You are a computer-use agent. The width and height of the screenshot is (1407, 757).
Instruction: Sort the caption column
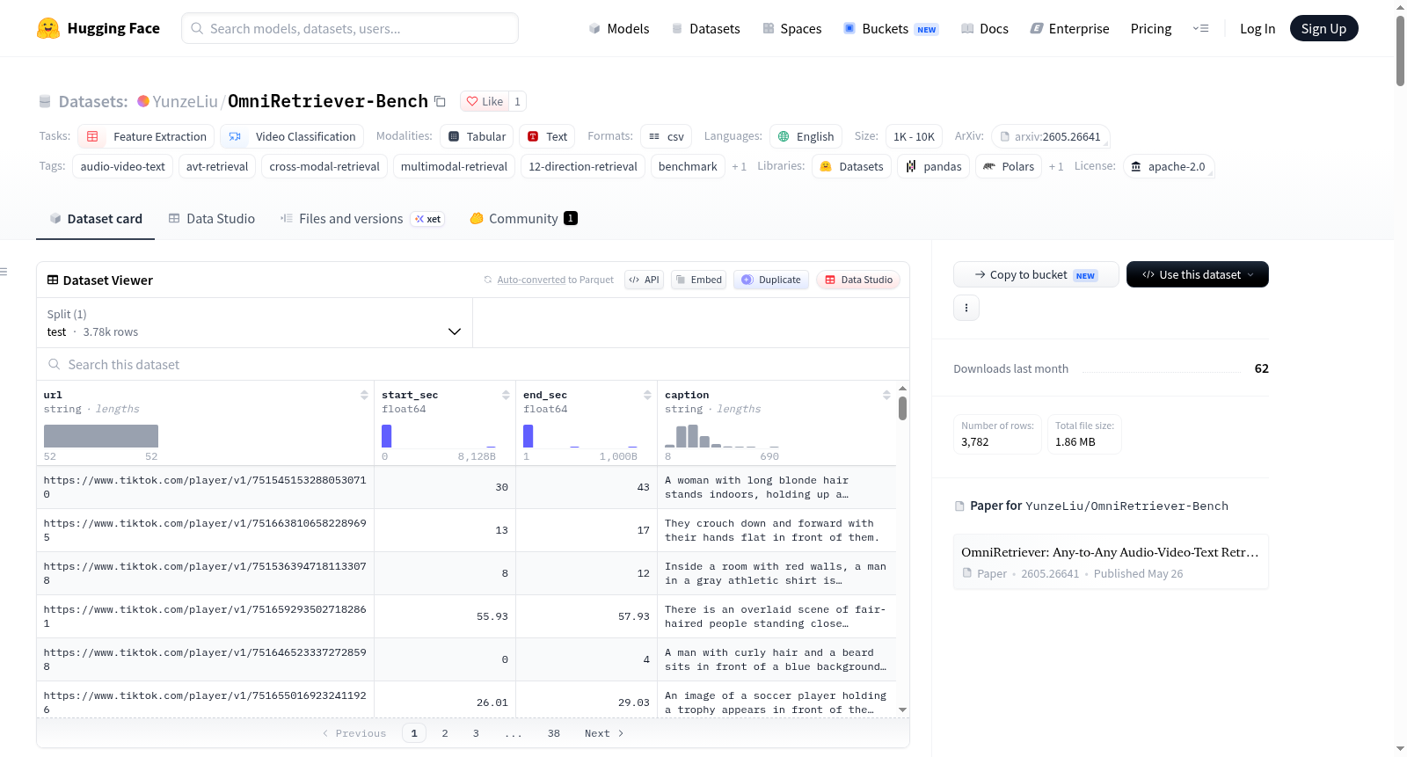tap(886, 395)
